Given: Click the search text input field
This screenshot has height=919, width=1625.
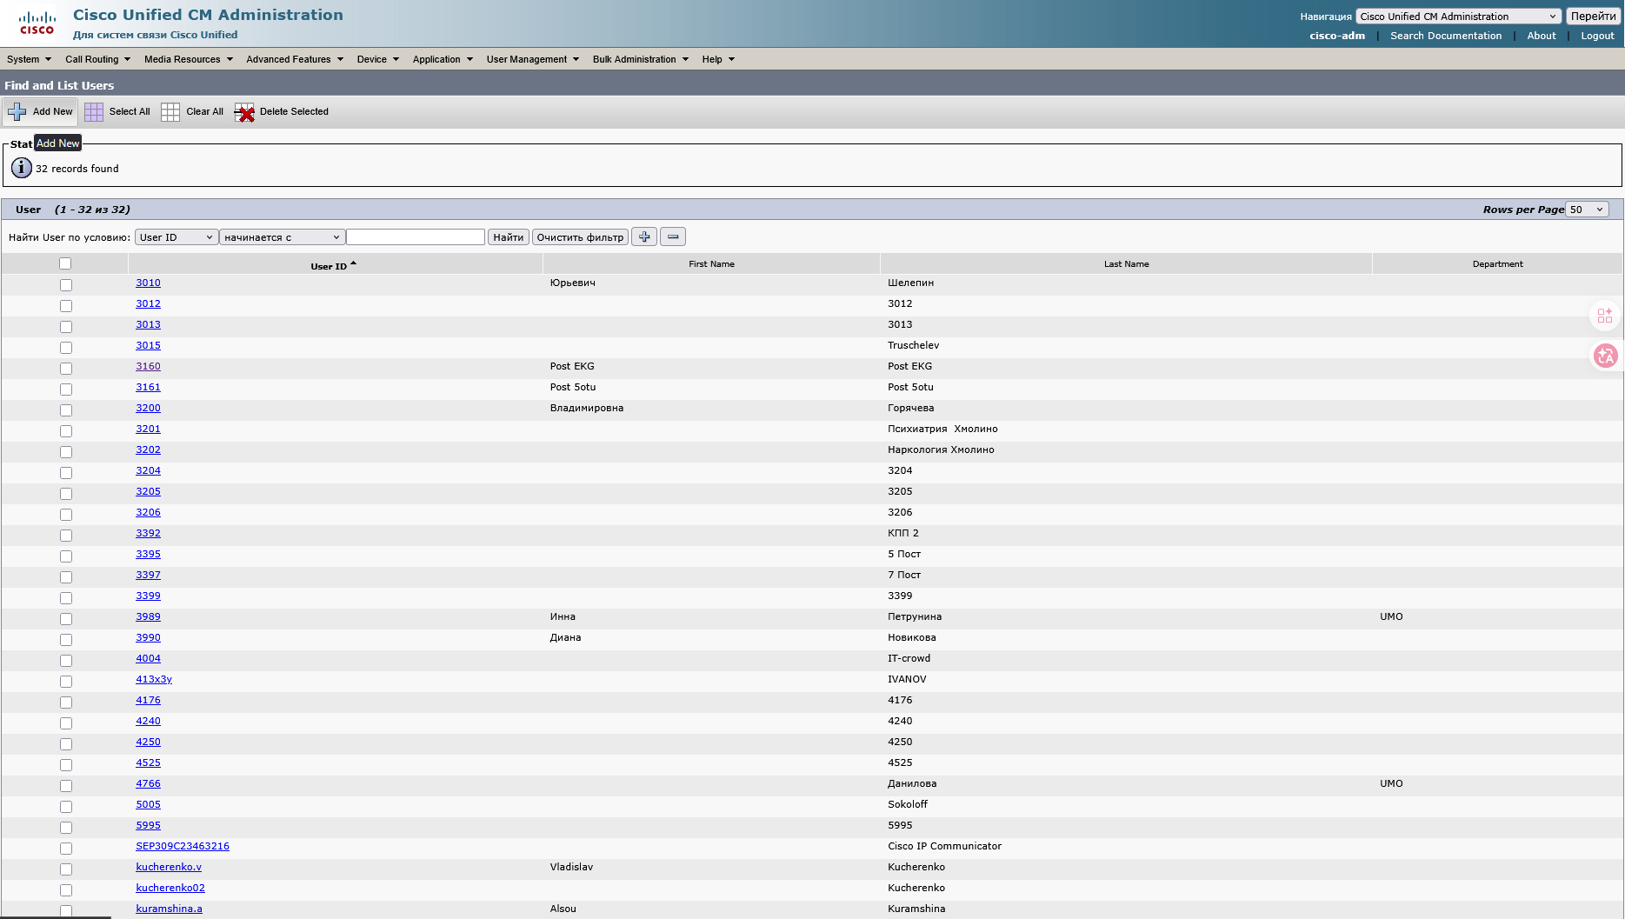Looking at the screenshot, I should (416, 237).
